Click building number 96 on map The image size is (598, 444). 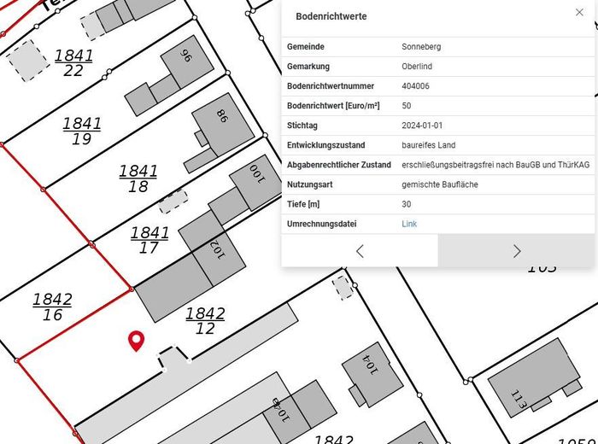(x=185, y=56)
